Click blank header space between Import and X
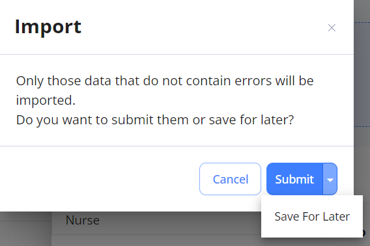The height and width of the screenshot is (246, 370). pyautogui.click(x=203, y=27)
